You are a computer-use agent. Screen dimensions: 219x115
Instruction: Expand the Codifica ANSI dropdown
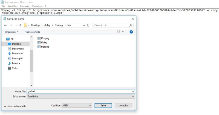[77, 105]
